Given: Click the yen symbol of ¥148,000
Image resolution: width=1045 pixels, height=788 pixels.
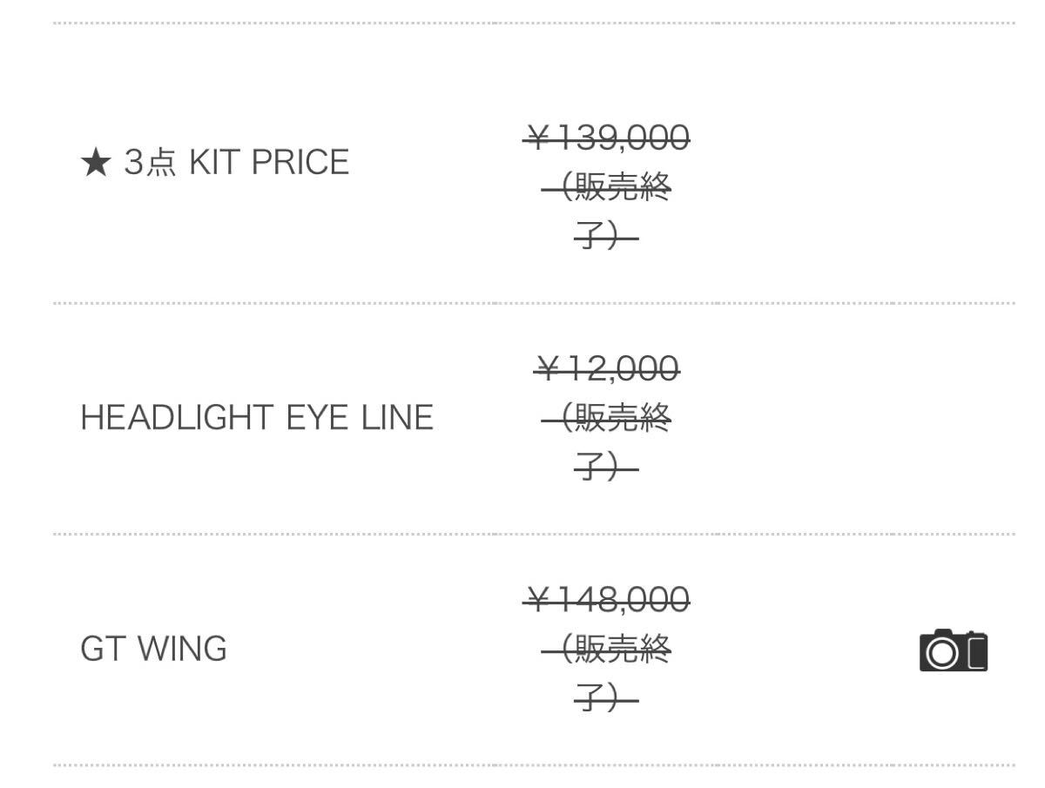Looking at the screenshot, I should 539,599.
